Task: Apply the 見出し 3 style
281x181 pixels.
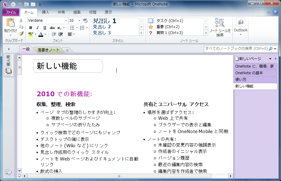Action: tap(102, 33)
